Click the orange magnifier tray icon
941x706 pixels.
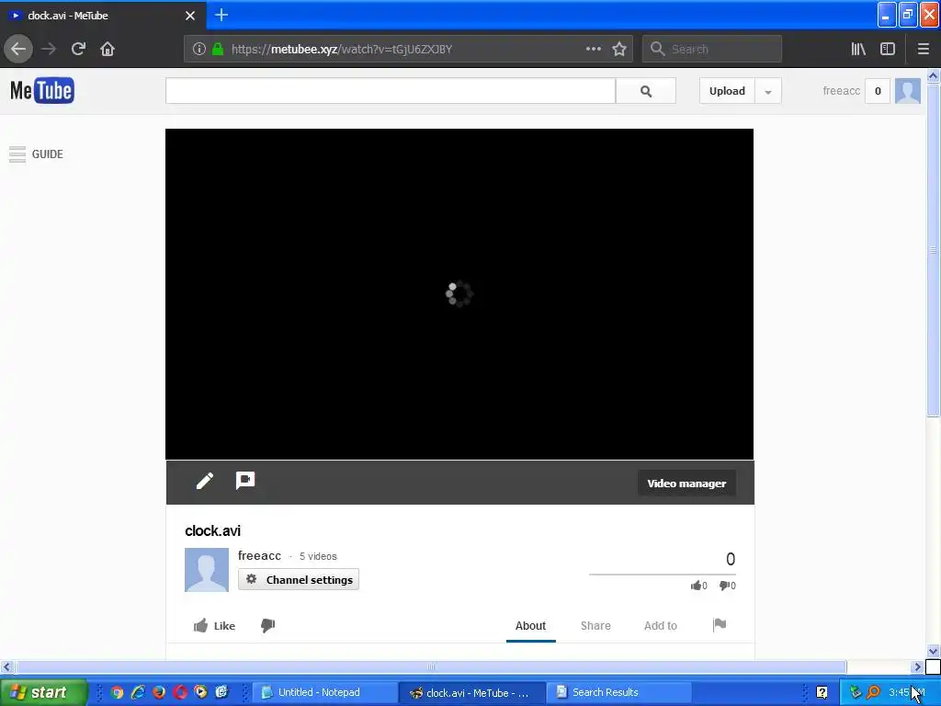pos(873,692)
